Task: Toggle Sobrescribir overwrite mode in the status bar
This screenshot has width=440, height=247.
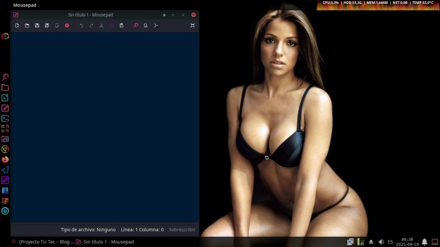Action: 182,230
